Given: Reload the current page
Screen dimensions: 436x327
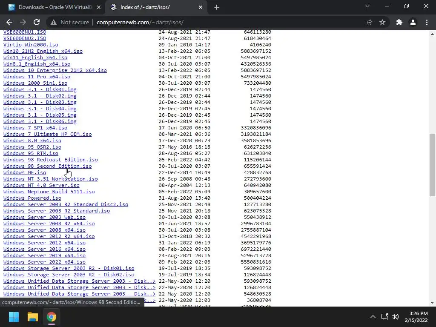Looking at the screenshot, I should point(37,22).
